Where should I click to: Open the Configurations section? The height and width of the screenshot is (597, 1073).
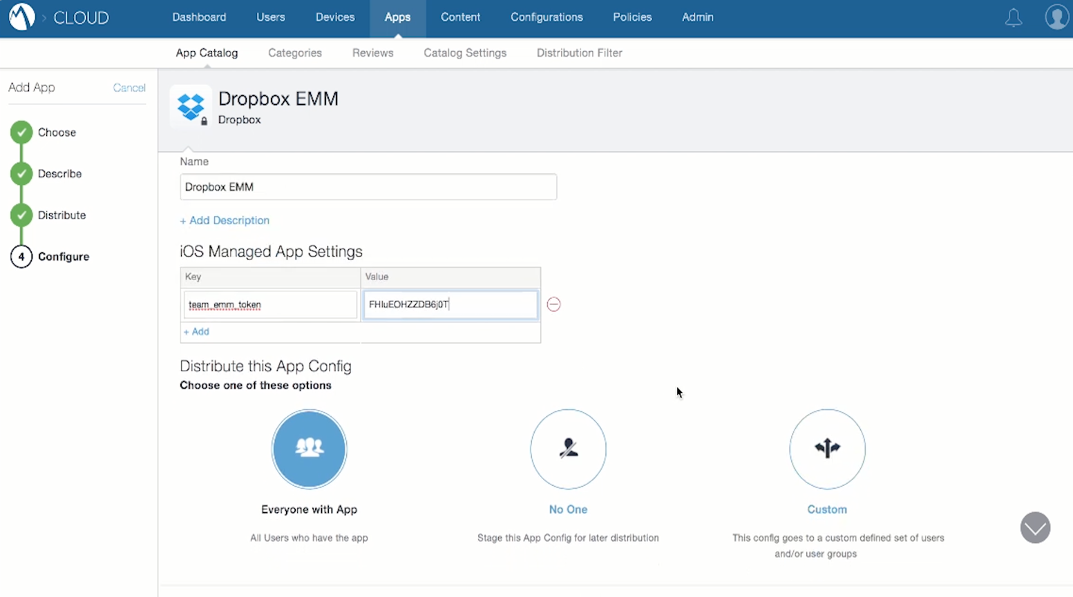click(x=547, y=17)
